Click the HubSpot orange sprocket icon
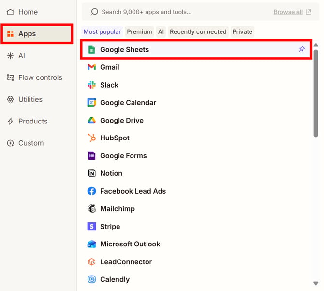The image size is (324, 291). pyautogui.click(x=92, y=138)
